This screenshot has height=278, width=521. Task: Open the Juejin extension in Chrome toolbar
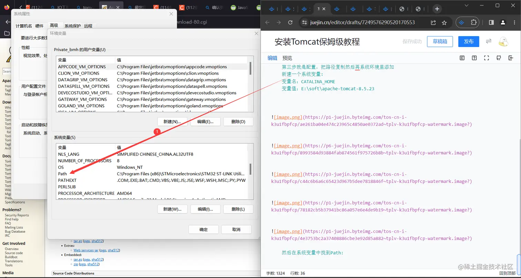click(462, 22)
